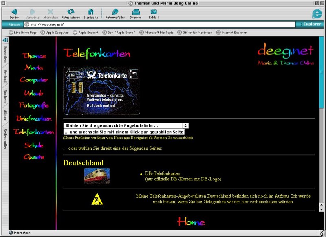Navigate to Briefmarken in left menu

click(x=34, y=118)
